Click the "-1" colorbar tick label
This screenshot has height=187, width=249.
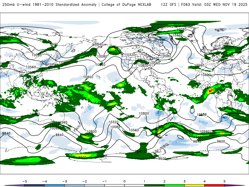point(104,181)
